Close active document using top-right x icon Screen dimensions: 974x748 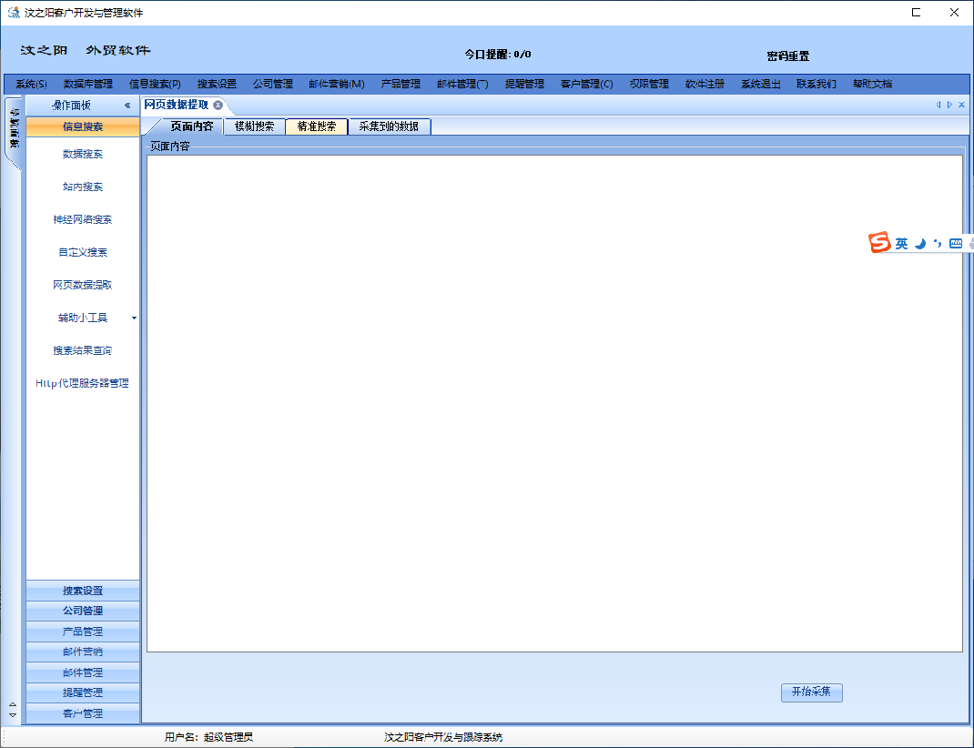[962, 105]
